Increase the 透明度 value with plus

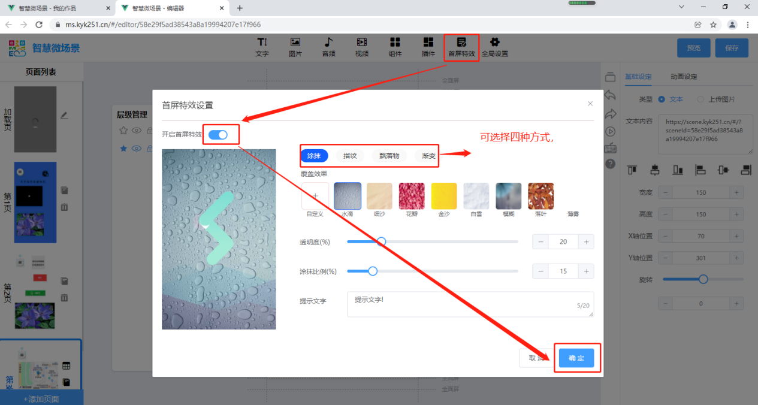coord(585,241)
